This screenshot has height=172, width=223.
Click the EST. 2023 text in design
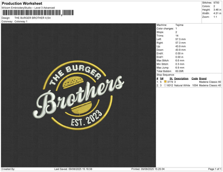tap(86, 118)
